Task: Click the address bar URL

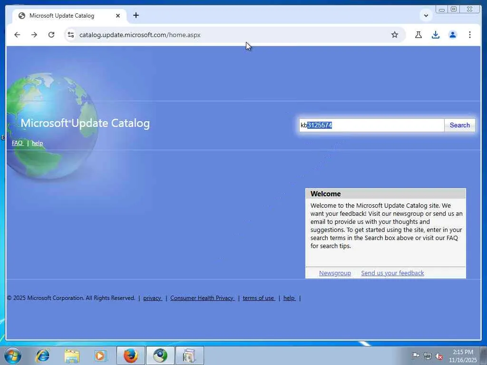Action: [140, 35]
